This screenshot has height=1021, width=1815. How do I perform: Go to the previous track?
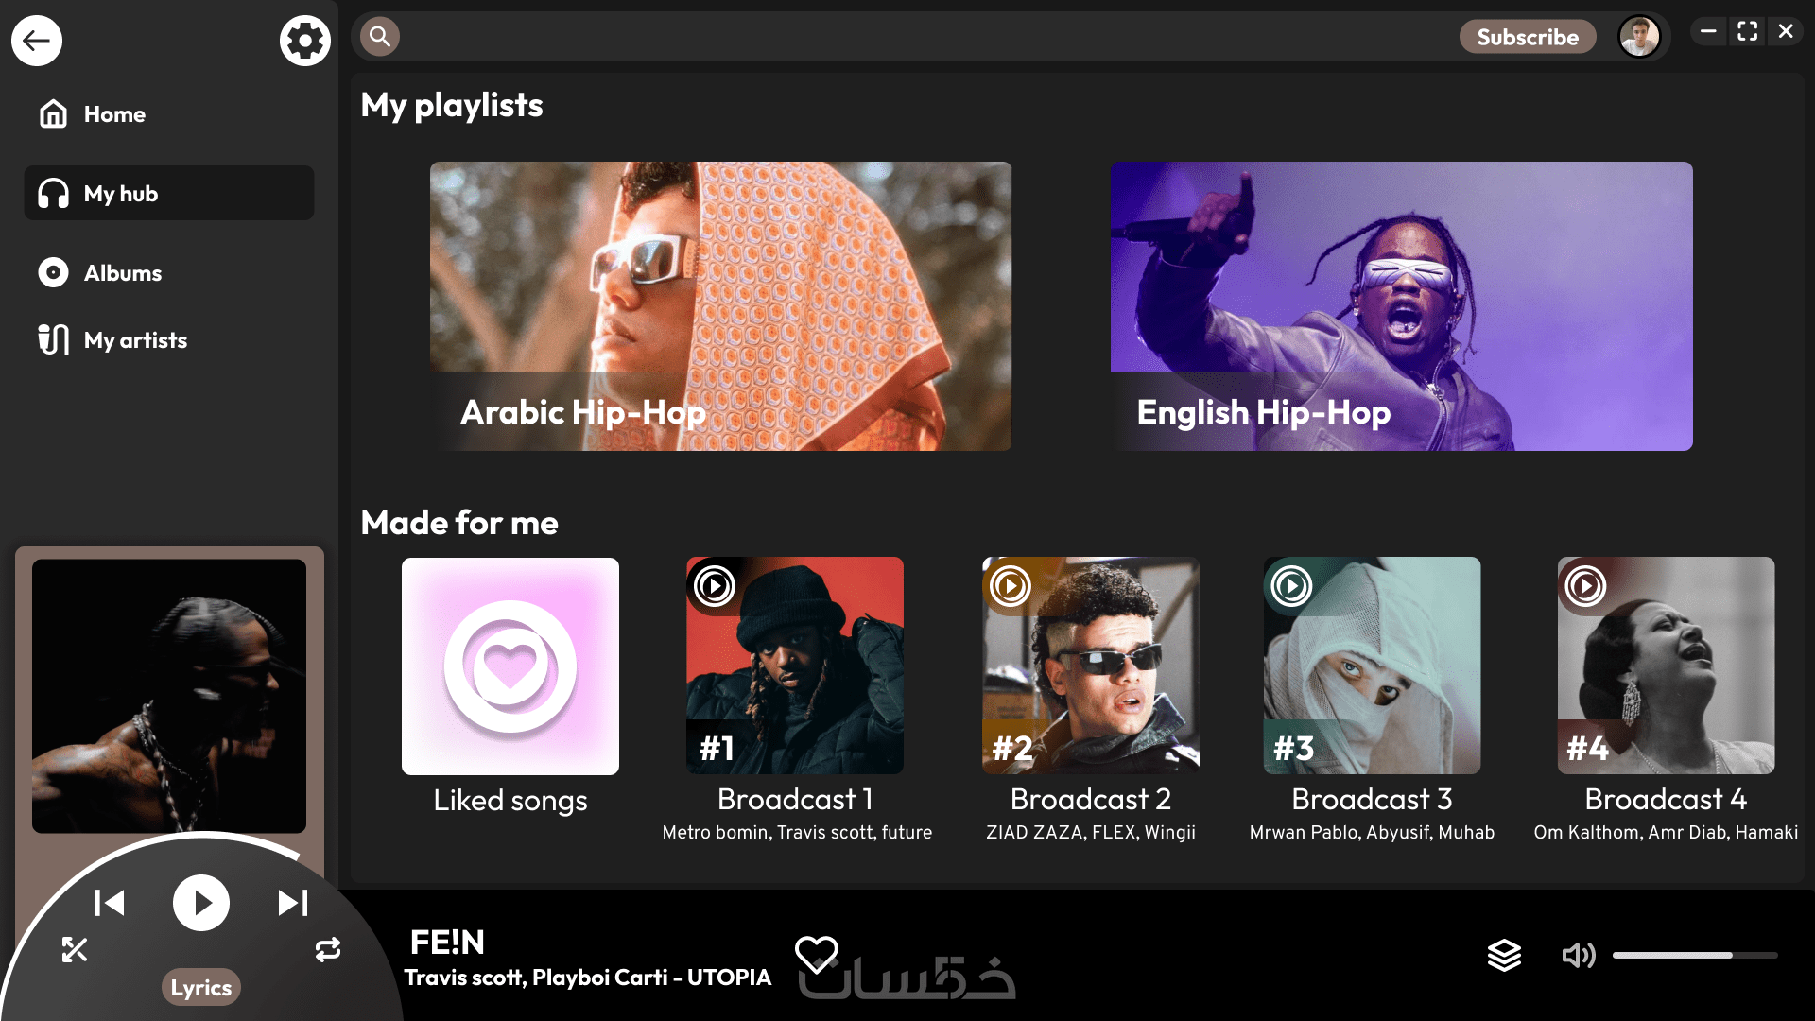coord(110,903)
